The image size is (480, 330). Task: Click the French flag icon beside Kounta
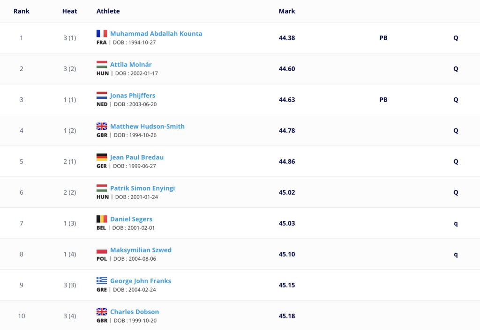tap(102, 33)
